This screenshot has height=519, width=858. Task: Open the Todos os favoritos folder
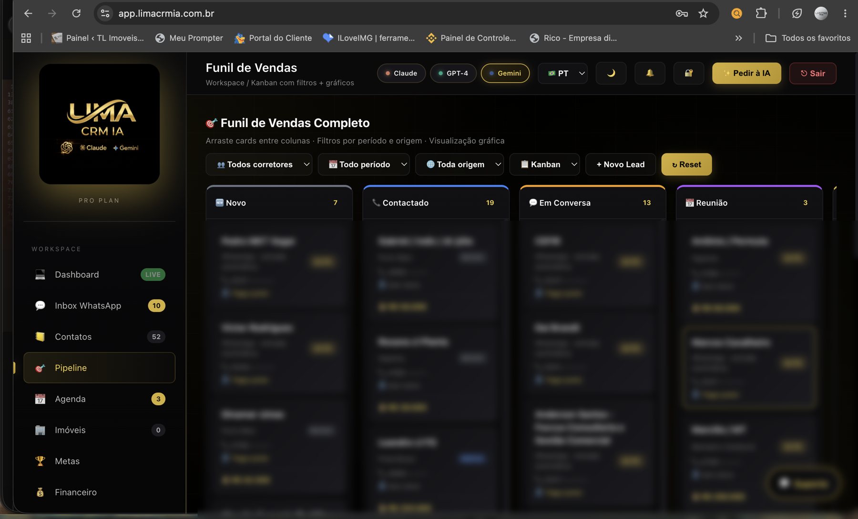point(808,38)
